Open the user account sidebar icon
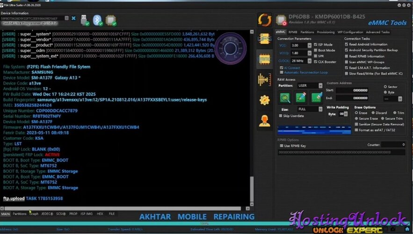The height and width of the screenshot is (234, 413). [264, 121]
